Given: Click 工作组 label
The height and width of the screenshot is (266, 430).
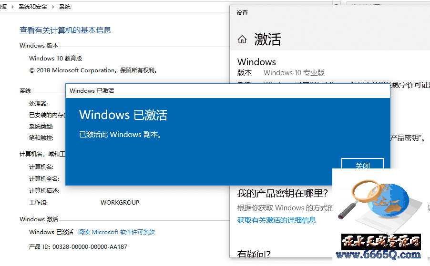Looking at the screenshot, I should [39, 203].
